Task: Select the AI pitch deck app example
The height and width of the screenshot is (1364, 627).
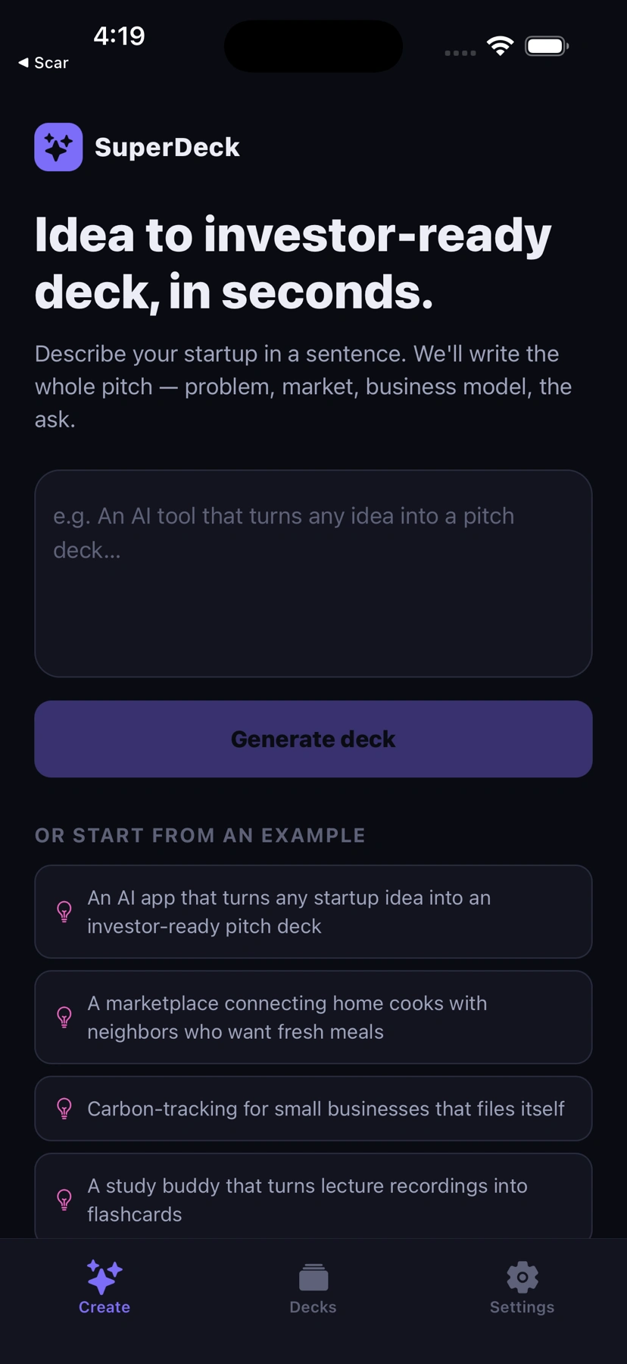Action: point(313,912)
